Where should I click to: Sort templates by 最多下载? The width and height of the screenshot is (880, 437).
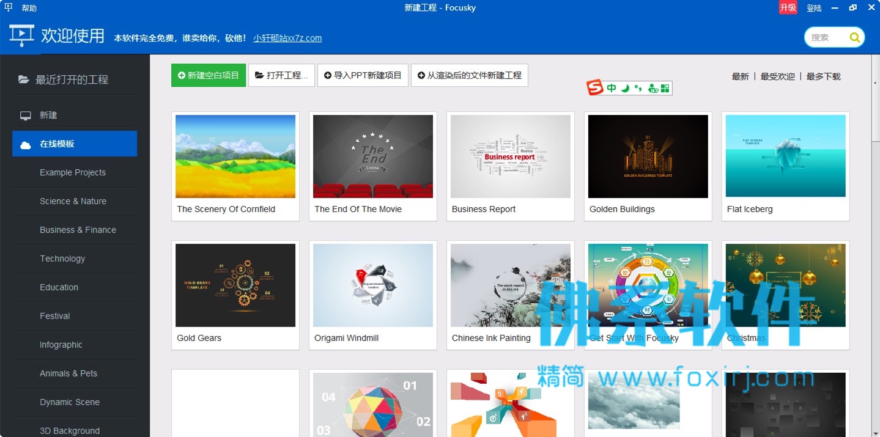click(823, 76)
